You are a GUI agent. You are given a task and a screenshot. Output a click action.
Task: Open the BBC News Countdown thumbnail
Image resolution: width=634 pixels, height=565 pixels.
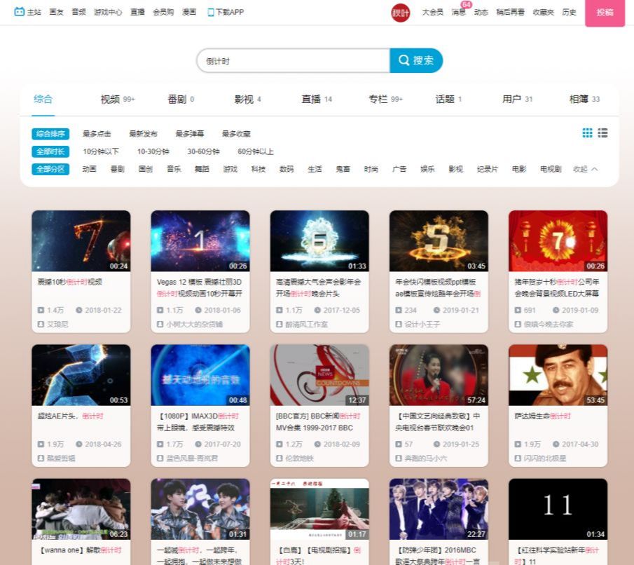pos(319,375)
